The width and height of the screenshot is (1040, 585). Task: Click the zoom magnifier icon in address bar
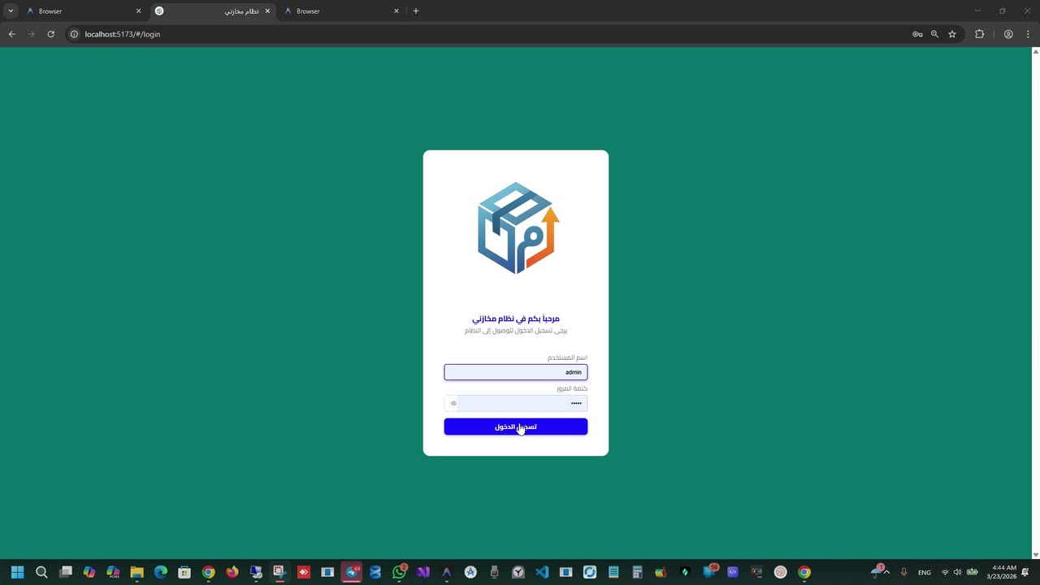coord(934,34)
